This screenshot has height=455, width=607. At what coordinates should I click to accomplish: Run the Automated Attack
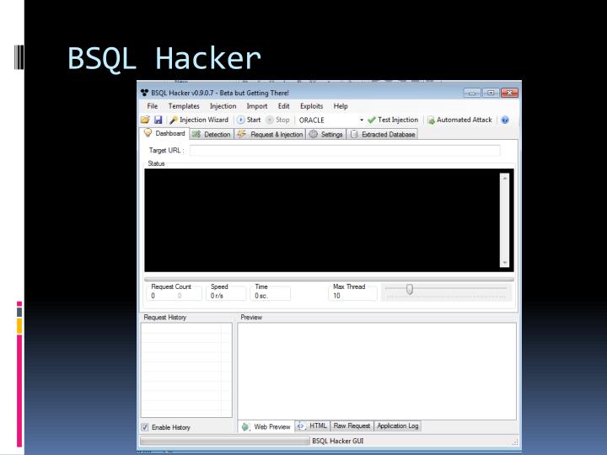[459, 120]
